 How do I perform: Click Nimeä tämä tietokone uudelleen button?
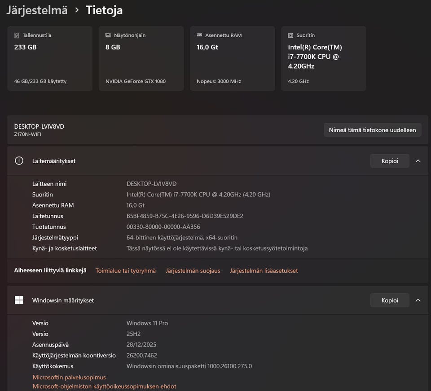pyautogui.click(x=372, y=130)
